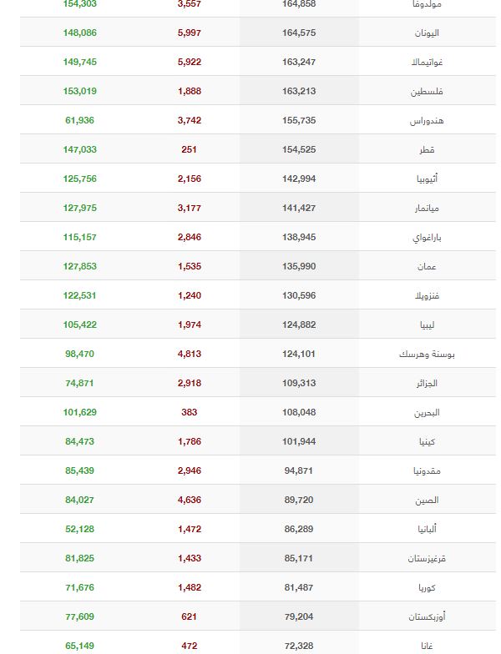Select the فلسطين row label

427,91
